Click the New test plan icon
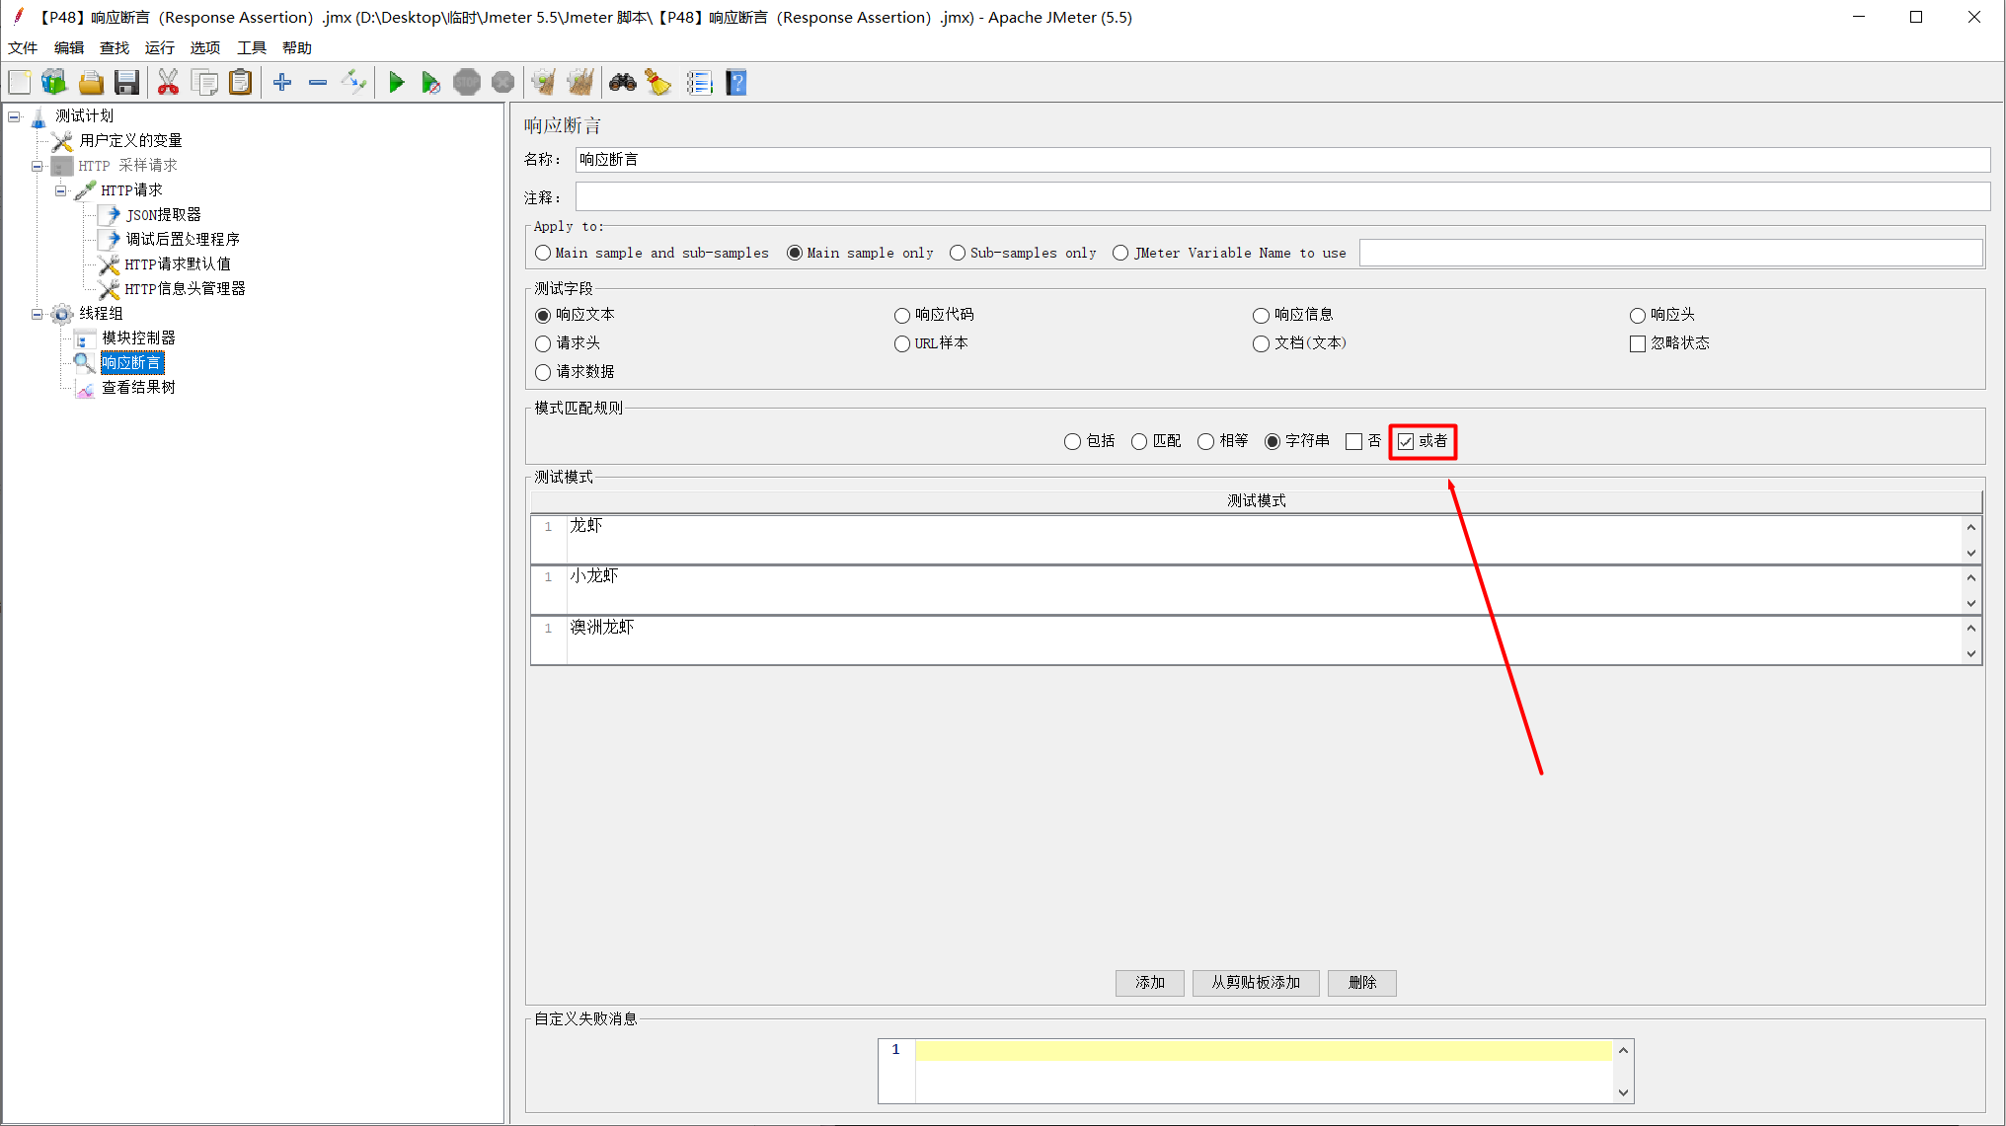Screen dimensions: 2006x1126 coord(20,83)
